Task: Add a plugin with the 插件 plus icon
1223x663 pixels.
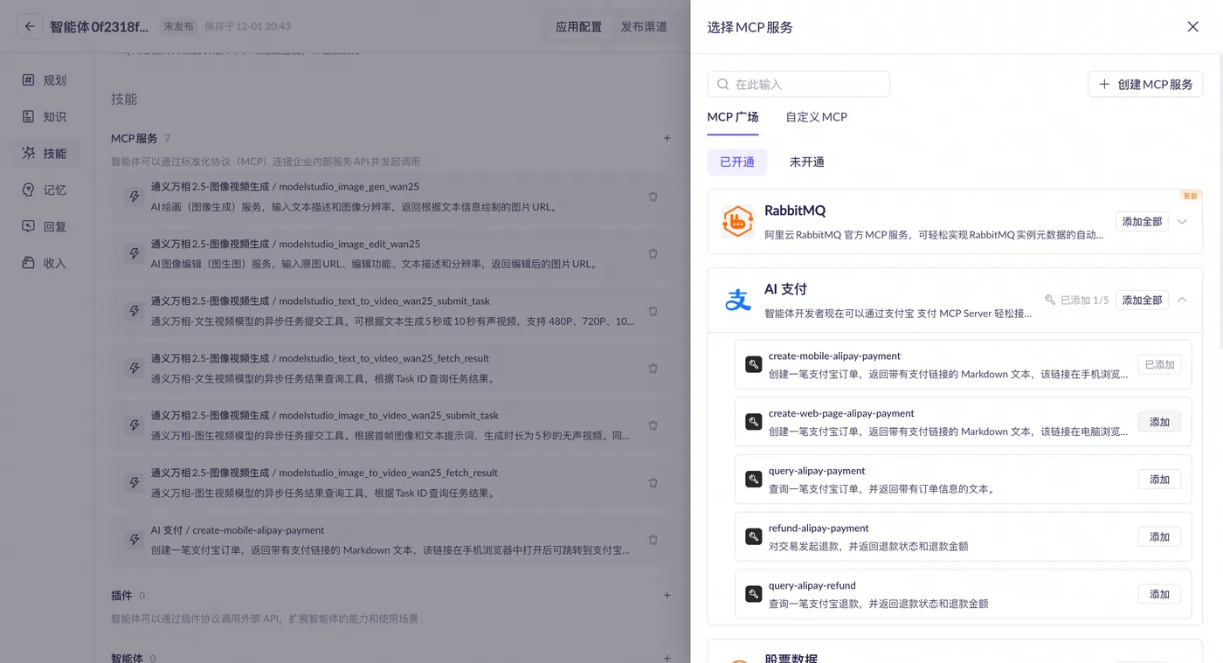Action: (667, 596)
